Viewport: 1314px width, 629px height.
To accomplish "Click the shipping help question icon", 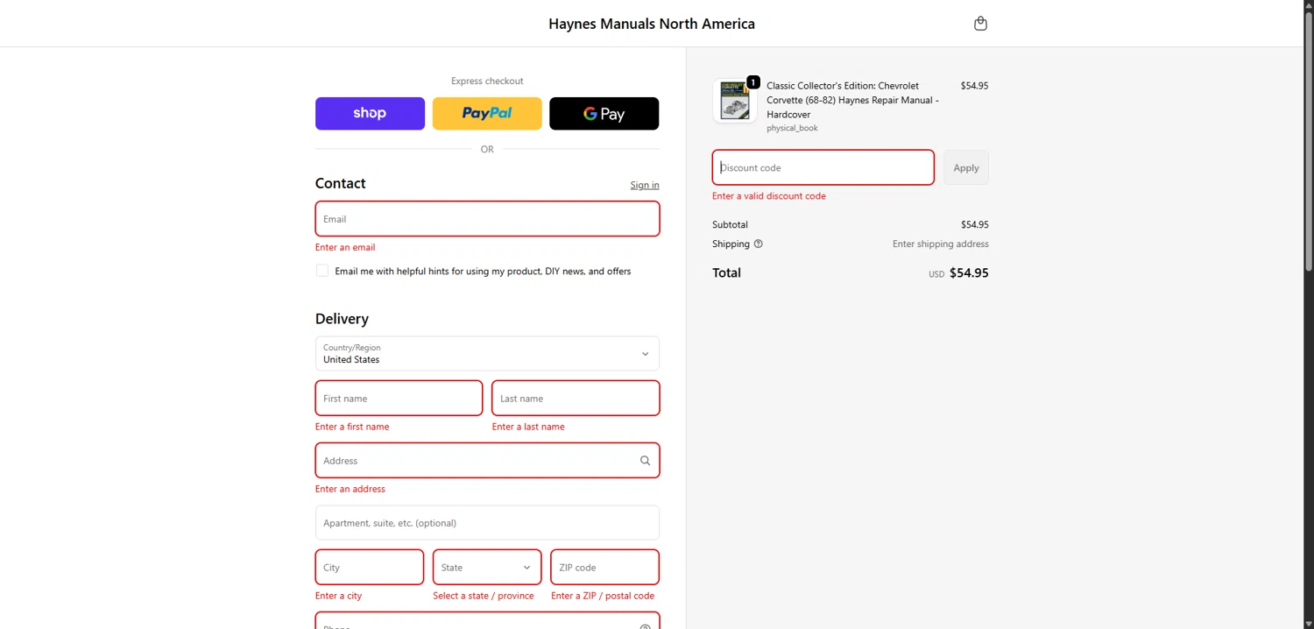I will (759, 244).
